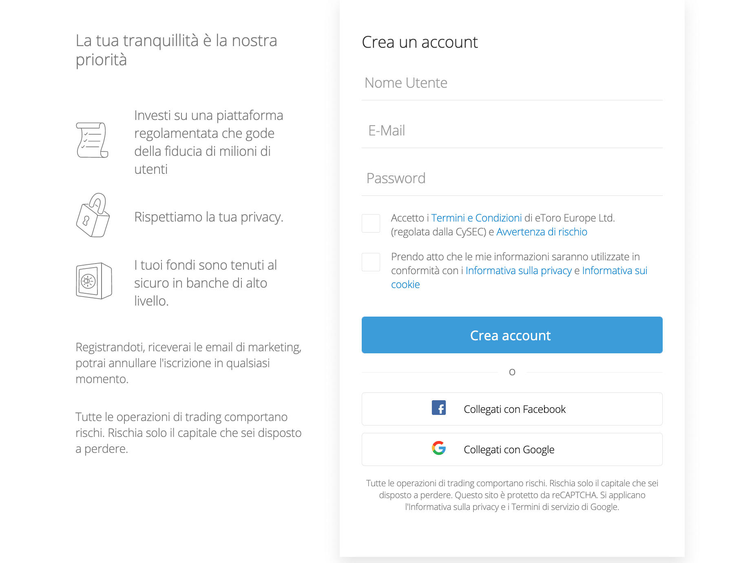
Task: Click the Crea un account heading
Action: [420, 42]
